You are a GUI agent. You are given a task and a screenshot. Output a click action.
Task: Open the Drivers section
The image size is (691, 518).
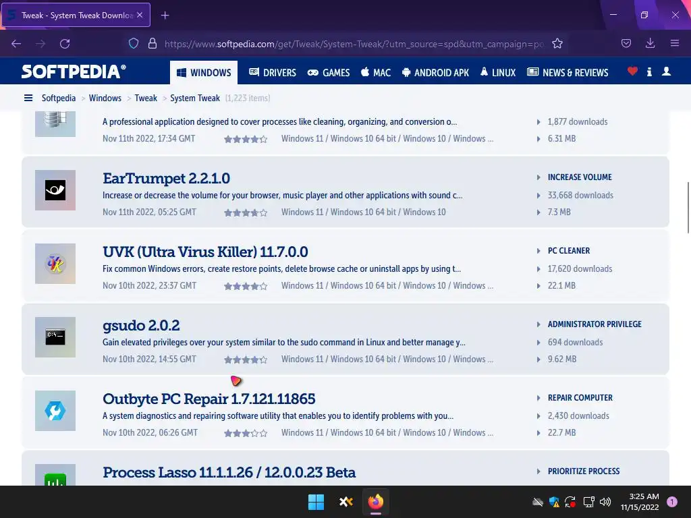pyautogui.click(x=273, y=73)
